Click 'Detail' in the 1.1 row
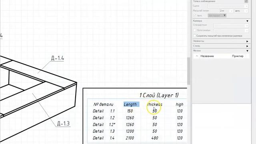 pos(98,111)
